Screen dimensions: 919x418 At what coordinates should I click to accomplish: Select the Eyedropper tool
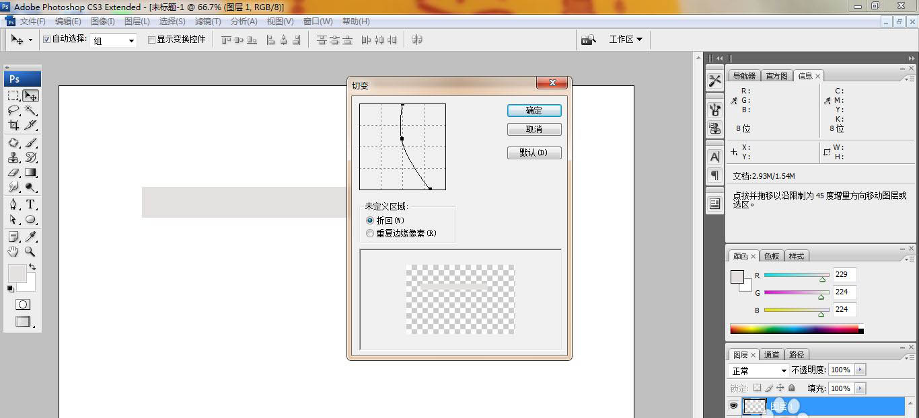click(30, 237)
